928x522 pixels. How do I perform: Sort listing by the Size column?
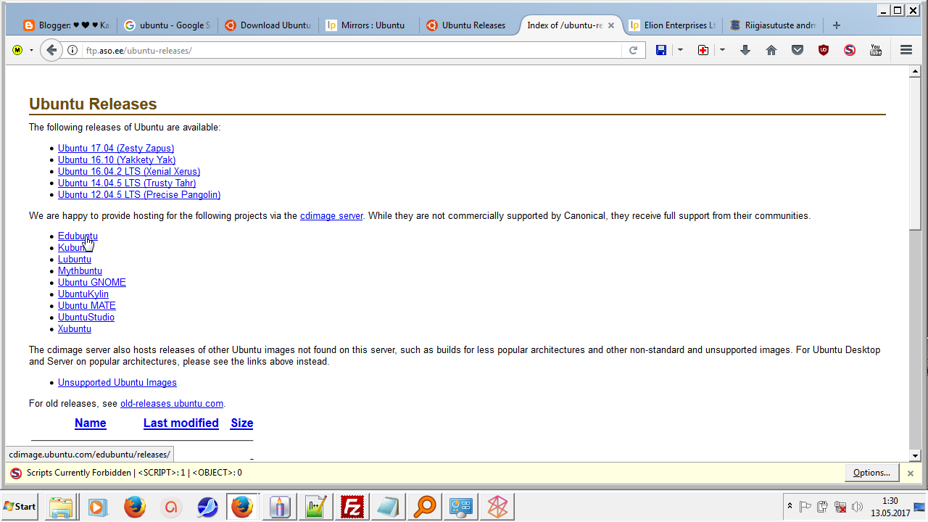(242, 423)
